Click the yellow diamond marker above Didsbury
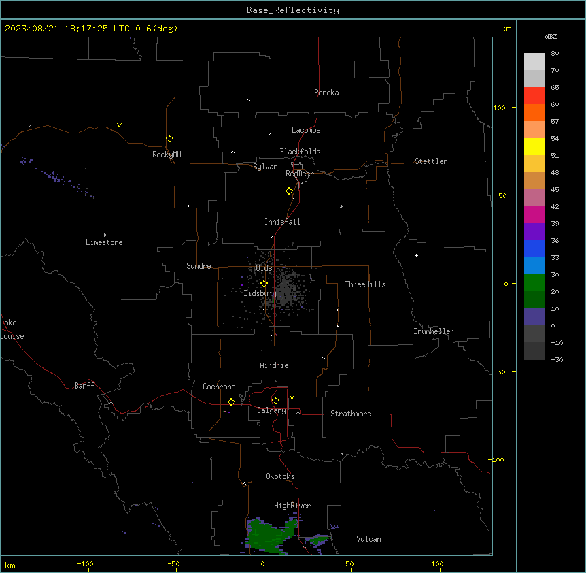This screenshot has width=586, height=573. (x=264, y=283)
